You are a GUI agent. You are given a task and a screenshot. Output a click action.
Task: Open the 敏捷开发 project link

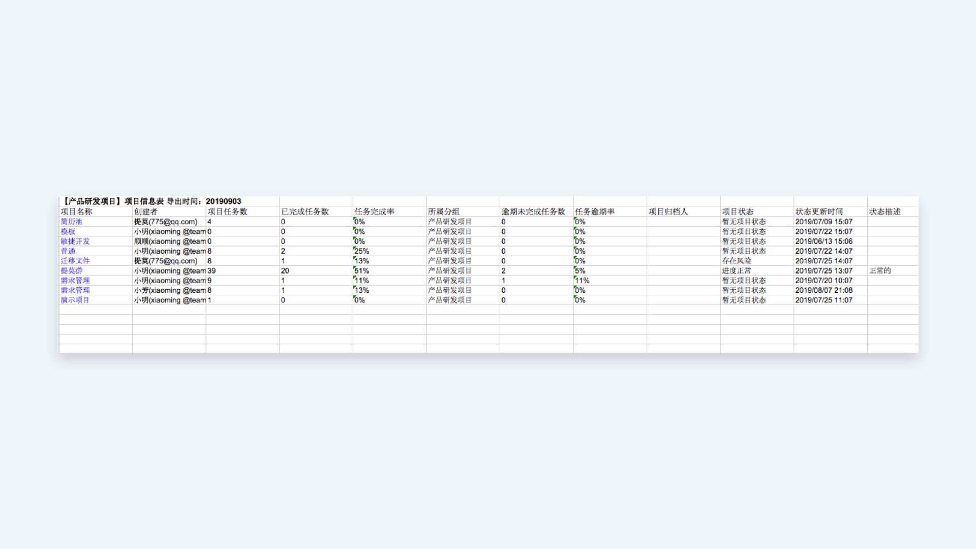(x=75, y=241)
